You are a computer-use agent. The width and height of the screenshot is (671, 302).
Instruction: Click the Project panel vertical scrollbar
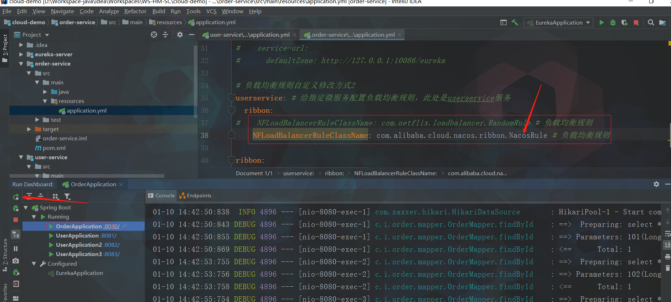pyautogui.click(x=195, y=82)
